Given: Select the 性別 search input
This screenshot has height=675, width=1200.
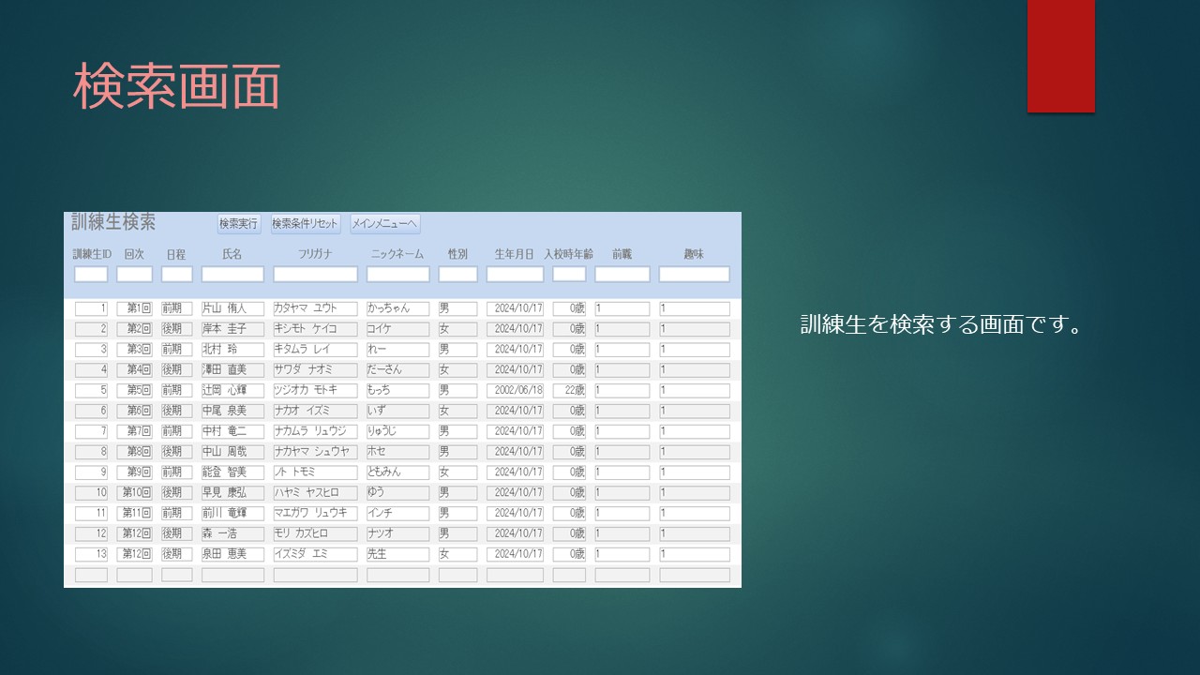Looking at the screenshot, I should coord(457,275).
